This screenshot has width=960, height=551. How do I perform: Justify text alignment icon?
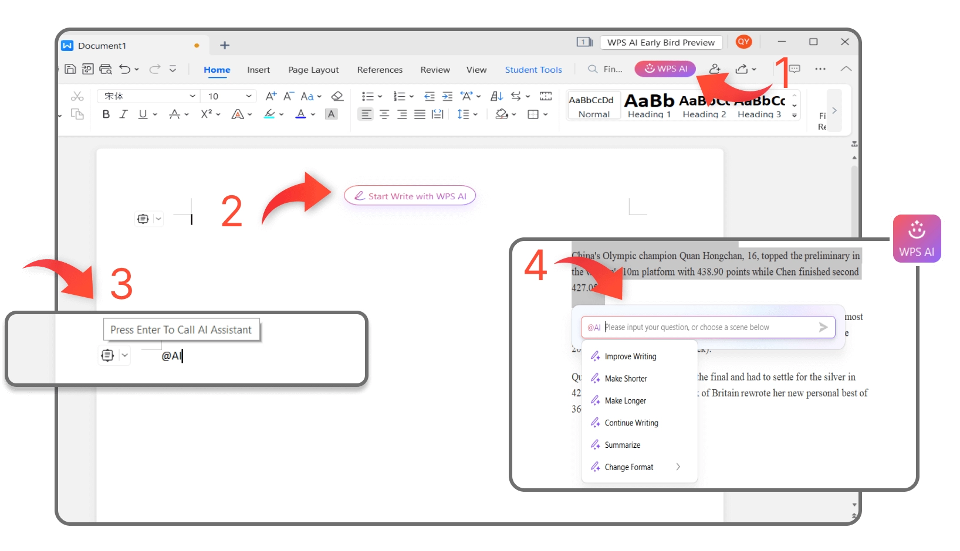coord(420,114)
